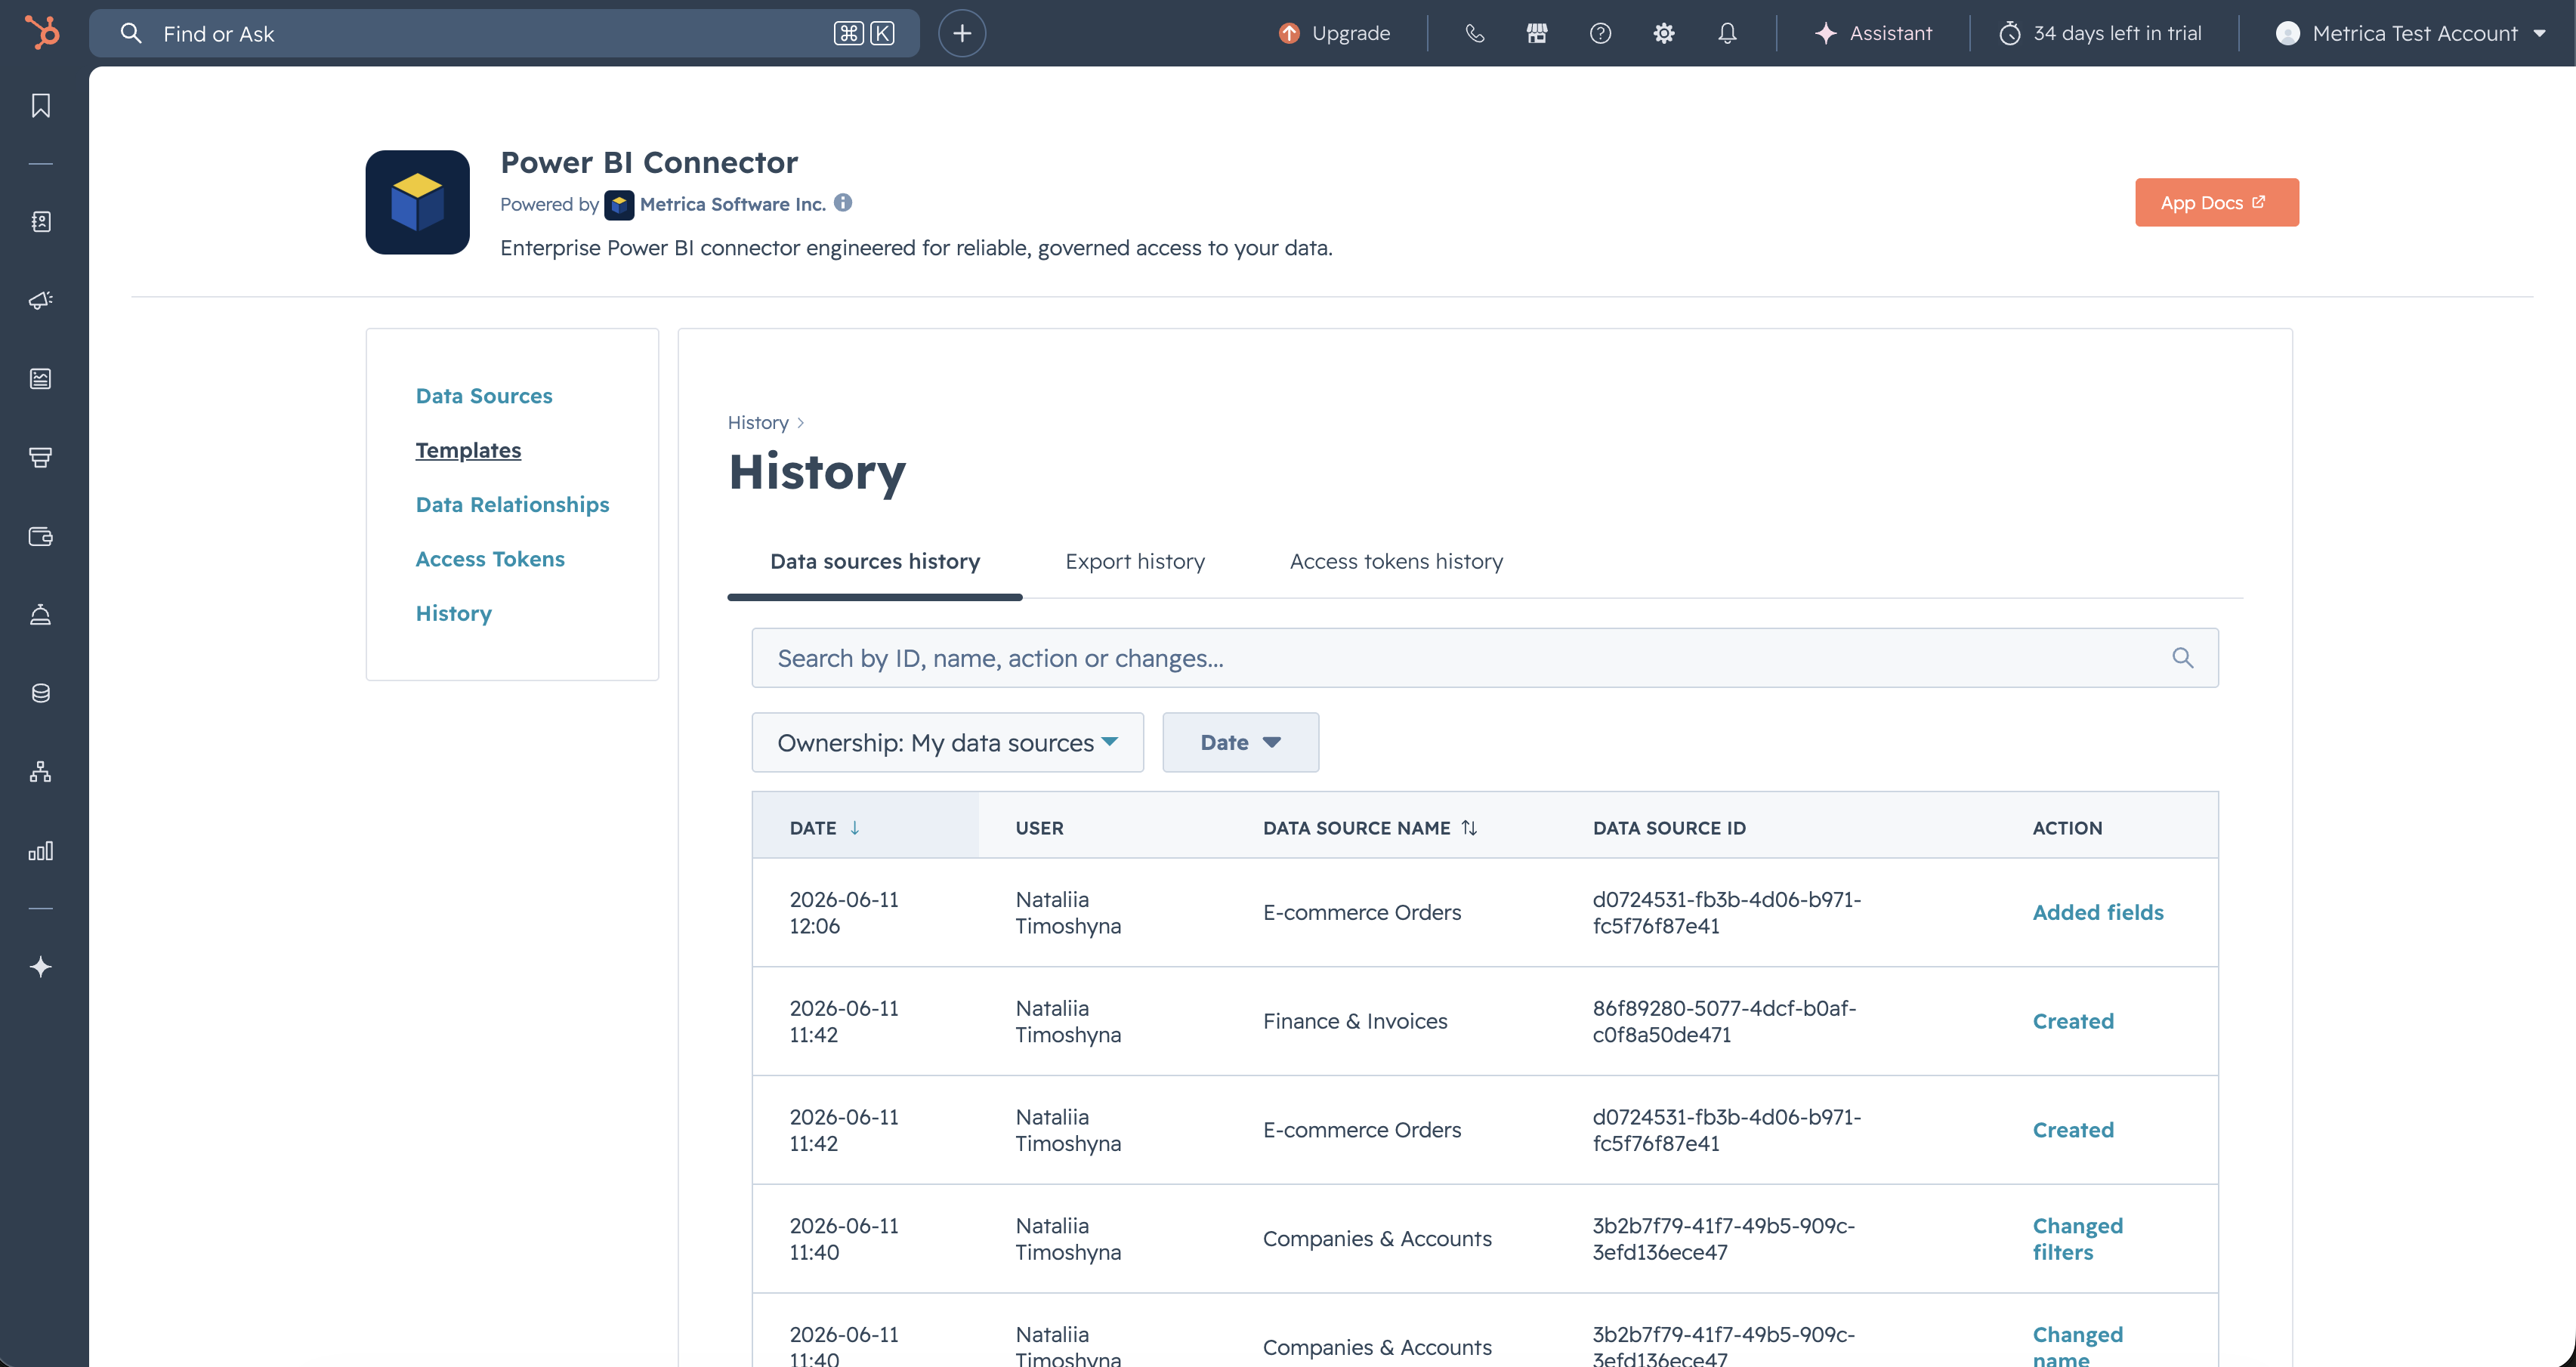Open the Settings gear icon

tap(1664, 33)
